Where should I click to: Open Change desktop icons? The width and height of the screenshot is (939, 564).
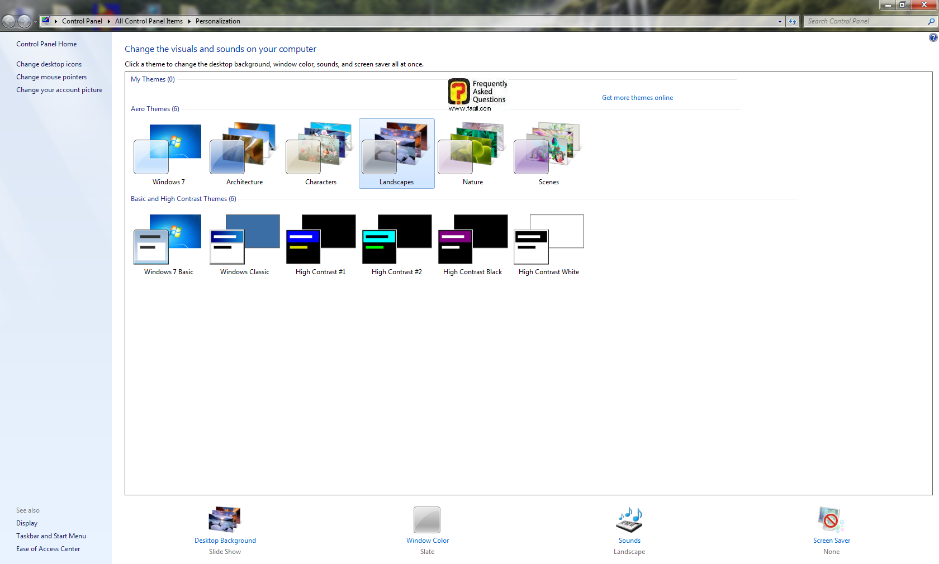pyautogui.click(x=49, y=64)
